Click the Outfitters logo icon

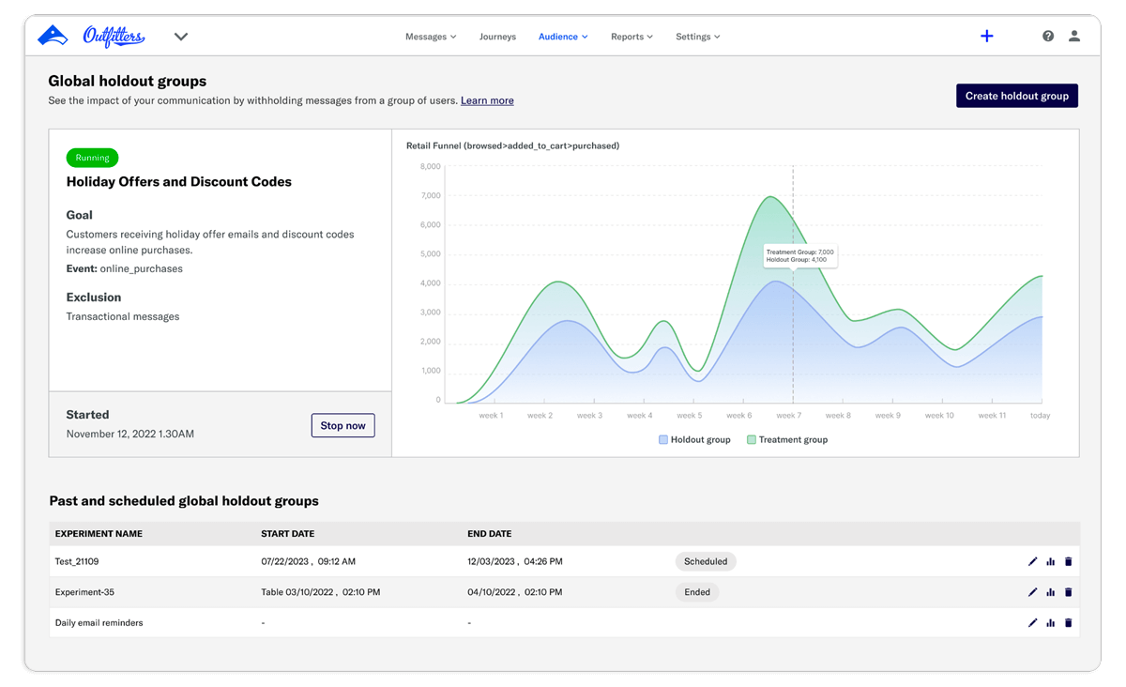(x=53, y=36)
